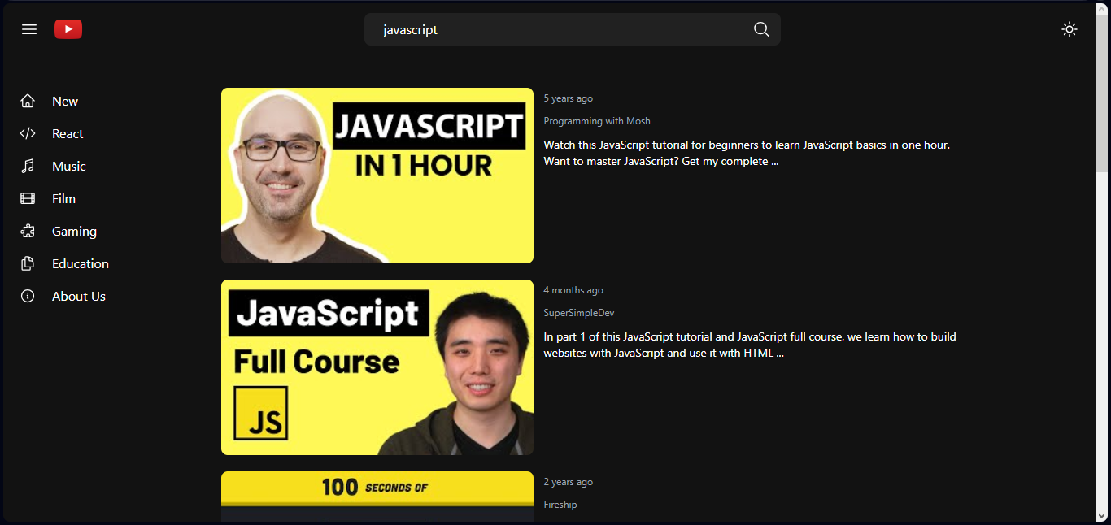Click the description starting "Watch this JavaScript tutorial"
1111x525 pixels.
coord(747,153)
